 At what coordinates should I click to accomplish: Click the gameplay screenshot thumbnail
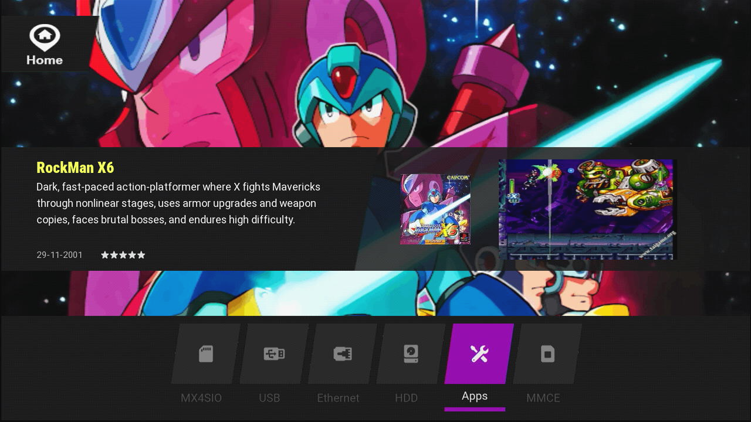coord(587,209)
